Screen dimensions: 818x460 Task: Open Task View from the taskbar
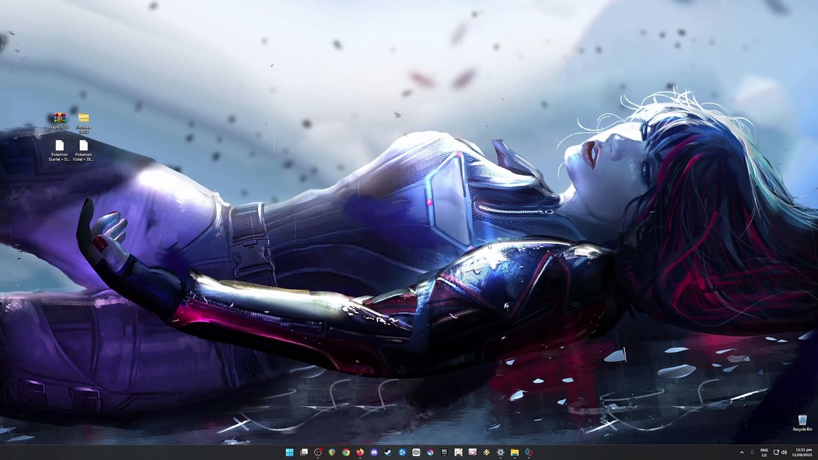pos(304,452)
